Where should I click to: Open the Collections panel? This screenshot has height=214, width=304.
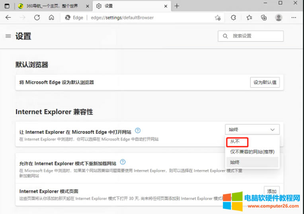pyautogui.click(x=263, y=18)
